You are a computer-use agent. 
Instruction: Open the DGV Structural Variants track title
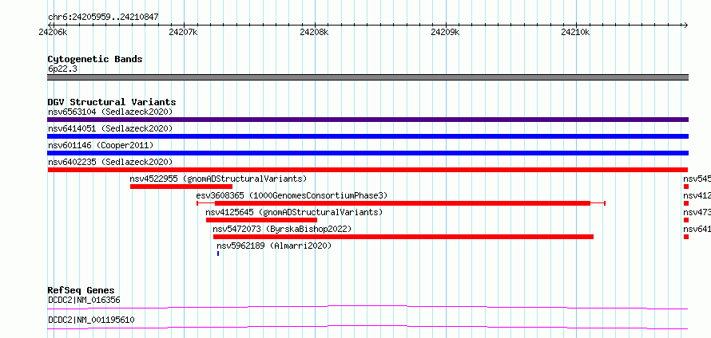coord(112,102)
